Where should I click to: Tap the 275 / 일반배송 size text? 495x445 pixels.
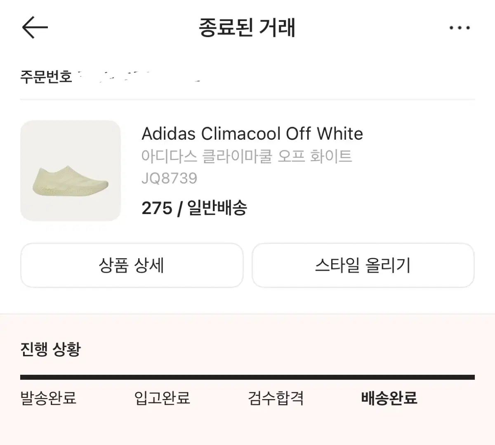pyautogui.click(x=194, y=208)
